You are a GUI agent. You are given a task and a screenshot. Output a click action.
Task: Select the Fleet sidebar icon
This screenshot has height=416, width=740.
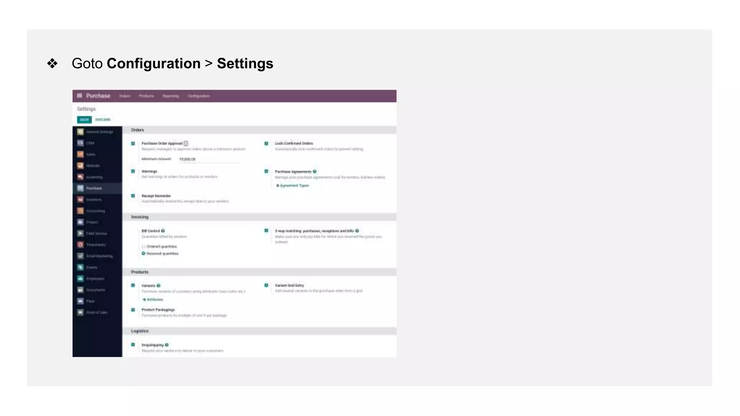coord(80,301)
